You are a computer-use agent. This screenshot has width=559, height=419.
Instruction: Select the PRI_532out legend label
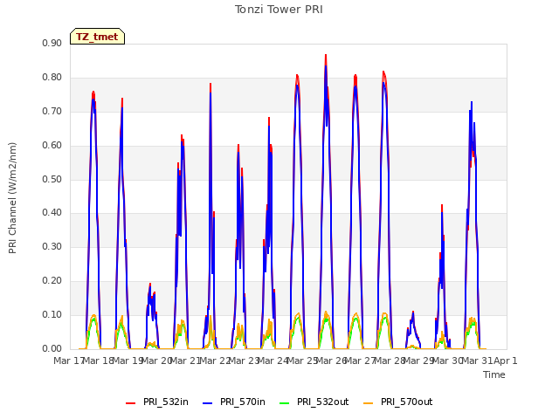322,402
